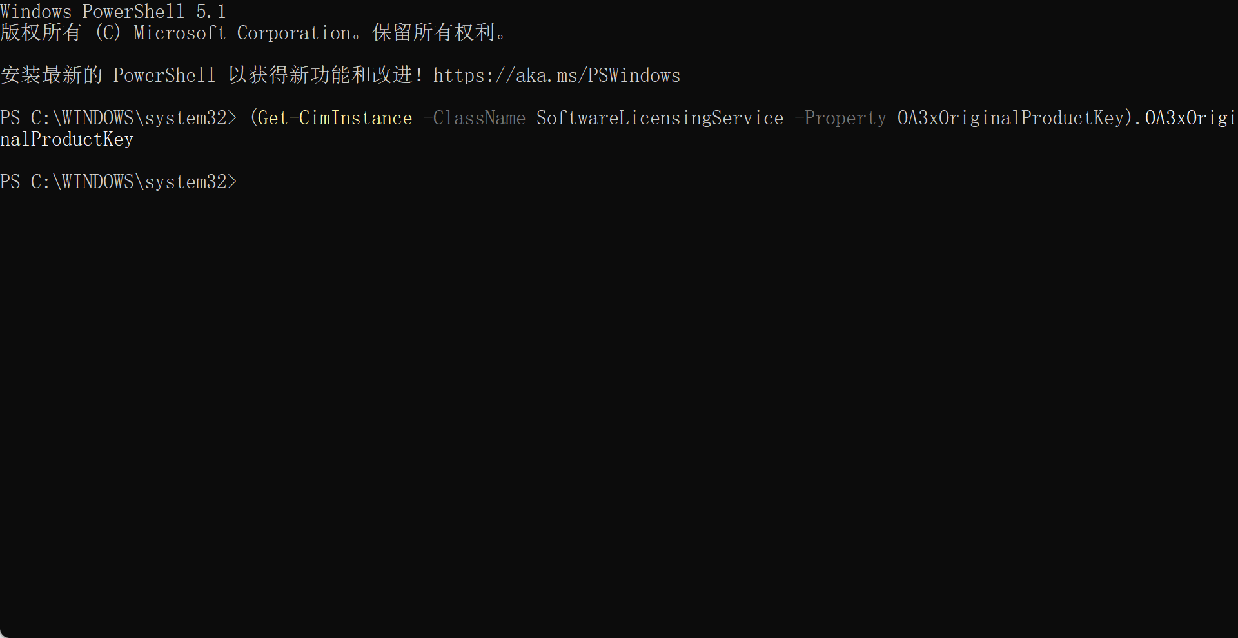
Task: Click the OA3xOriginalProductKey argument inside the parentheses
Action: pos(1010,118)
